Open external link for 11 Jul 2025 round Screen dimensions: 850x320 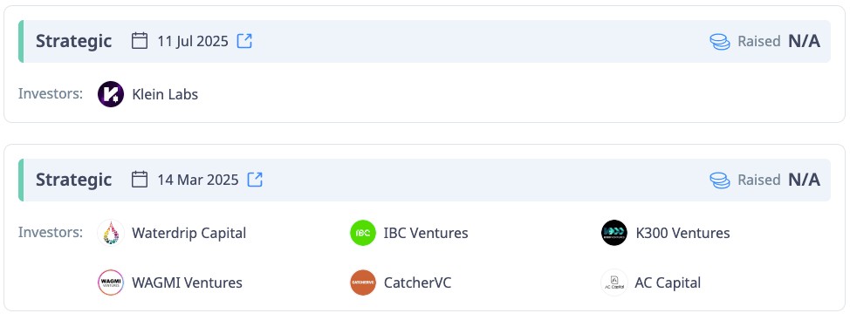(244, 41)
